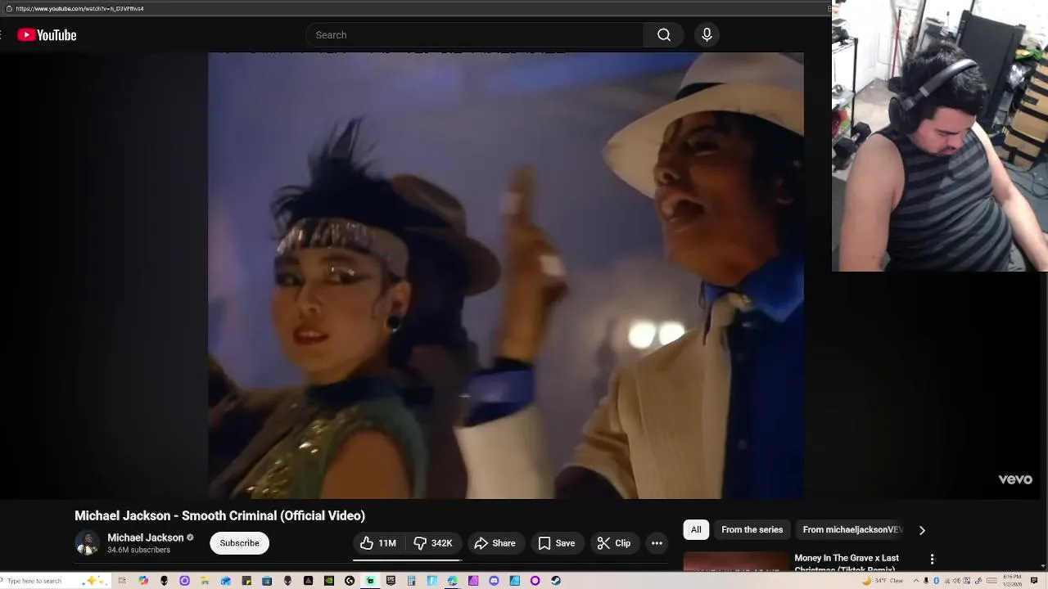Screen dimensions: 1048x589
Task: Open Windows notification center
Action: [1034, 581]
